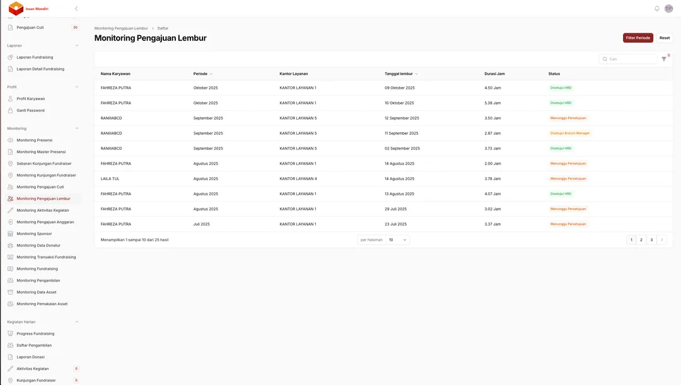Select the Monitoring Data Donatur icon
This screenshot has width=681, height=385.
pos(9,244)
